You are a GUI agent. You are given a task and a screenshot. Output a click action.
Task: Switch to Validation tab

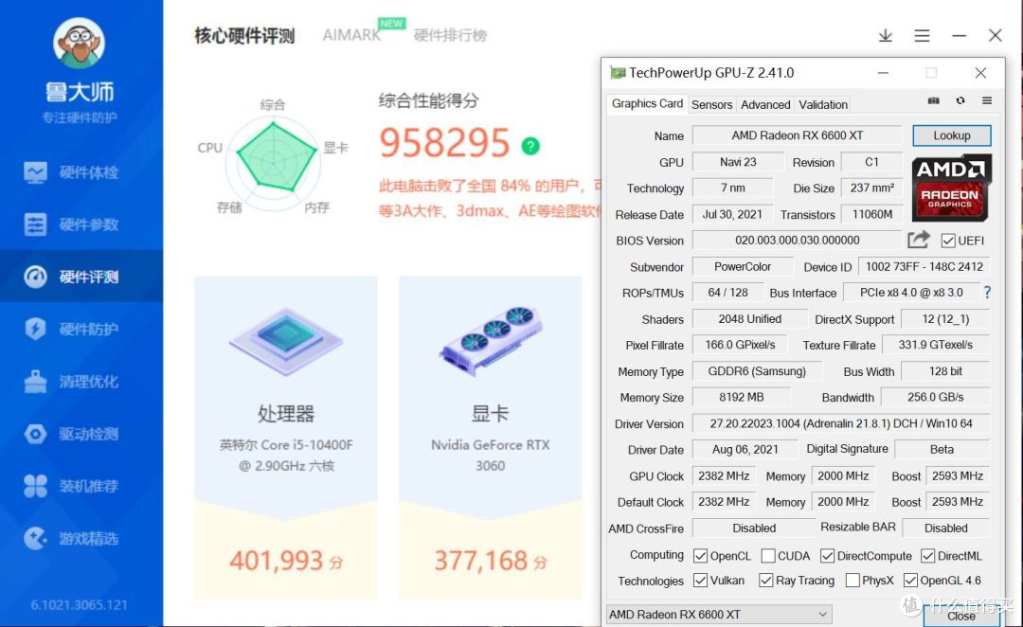823,104
